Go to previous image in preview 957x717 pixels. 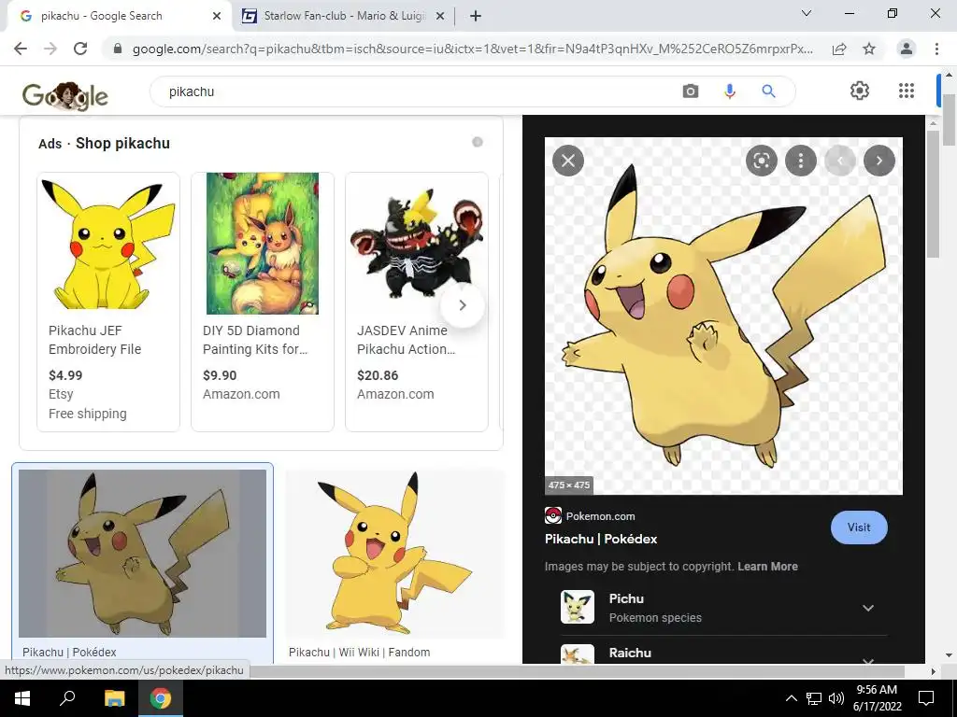pyautogui.click(x=840, y=161)
